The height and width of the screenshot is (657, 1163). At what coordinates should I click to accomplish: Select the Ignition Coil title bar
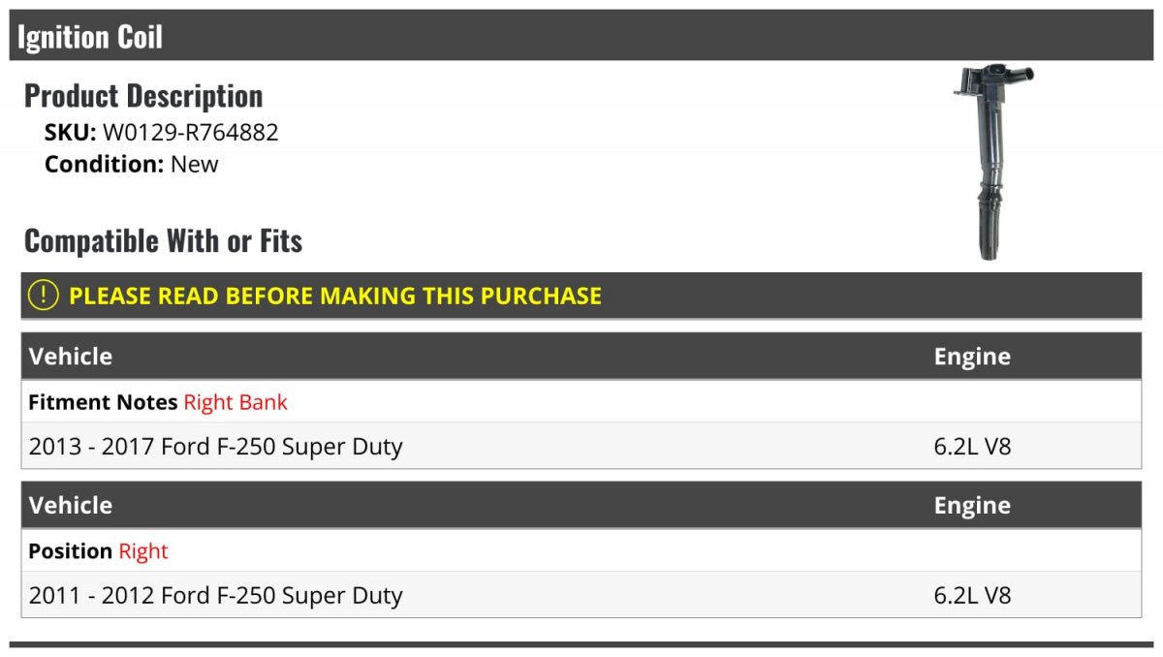[x=581, y=36]
